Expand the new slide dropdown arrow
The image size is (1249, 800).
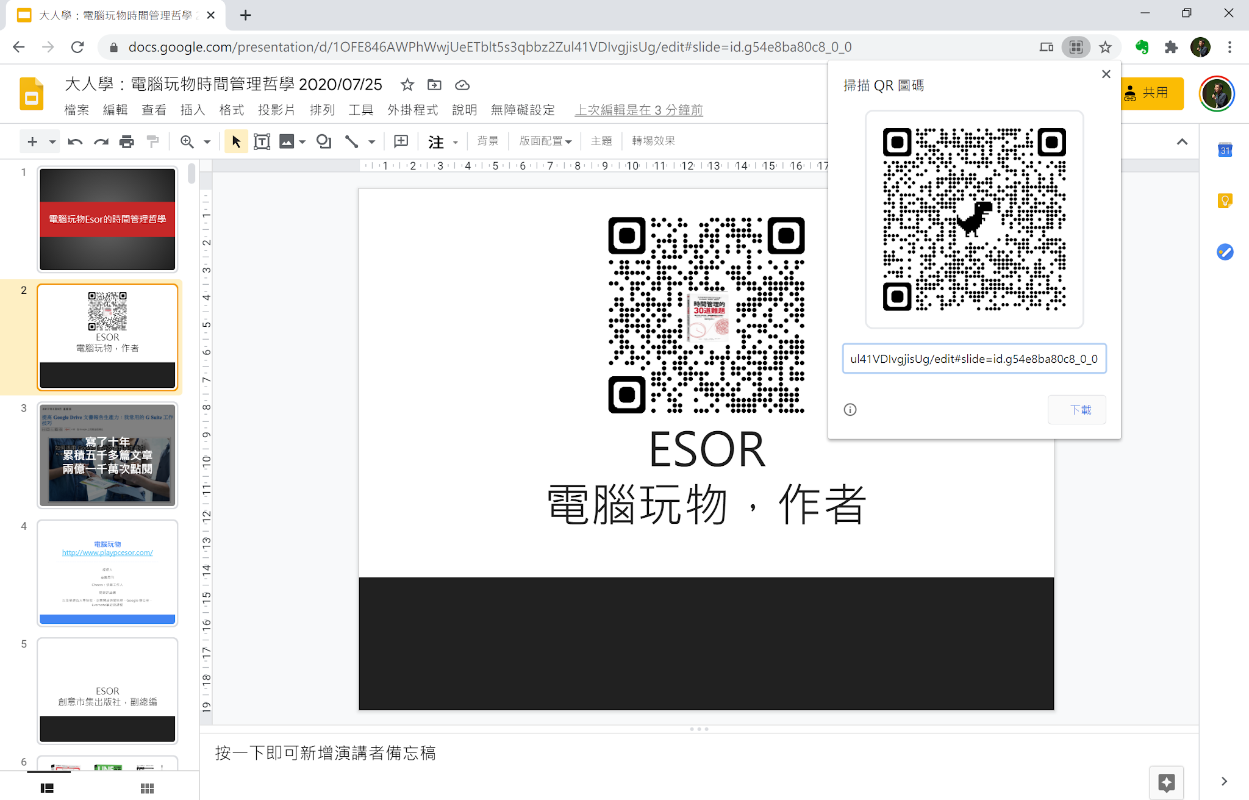click(52, 141)
